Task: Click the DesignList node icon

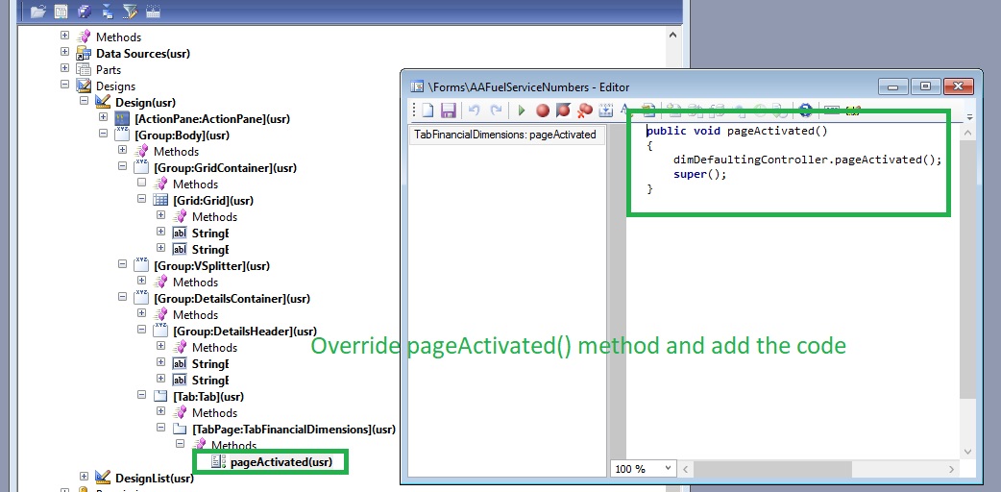Action: [x=103, y=478]
